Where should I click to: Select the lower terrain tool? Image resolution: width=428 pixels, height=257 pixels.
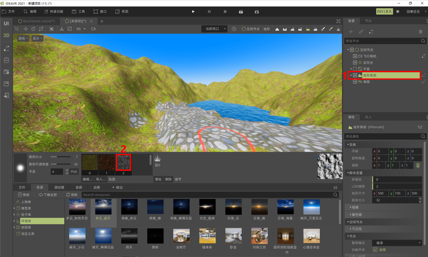pyautogui.click(x=285, y=29)
